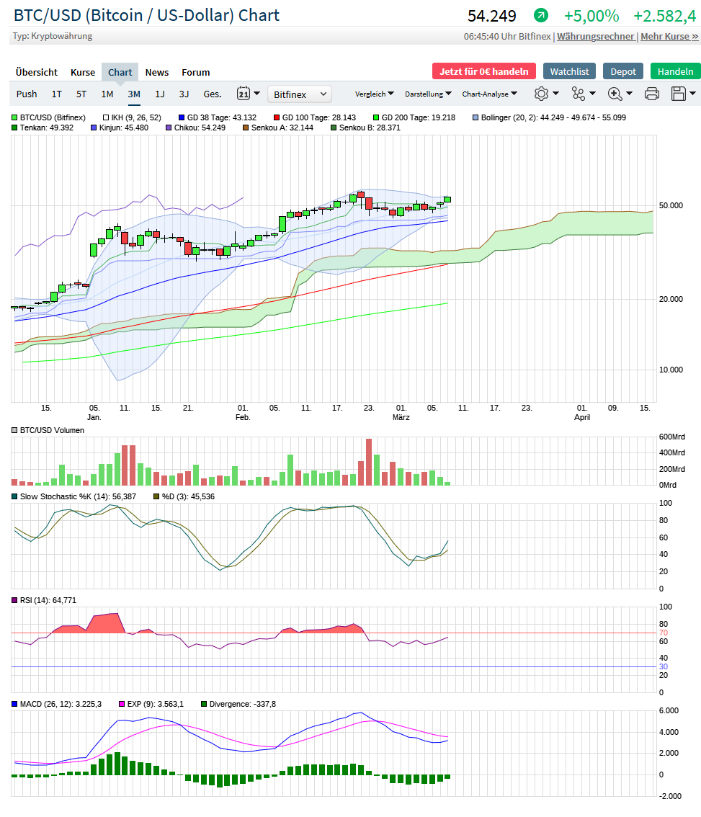Click the zoom magnifier icon
Screen dimensions: 701x817
pyautogui.click(x=615, y=94)
